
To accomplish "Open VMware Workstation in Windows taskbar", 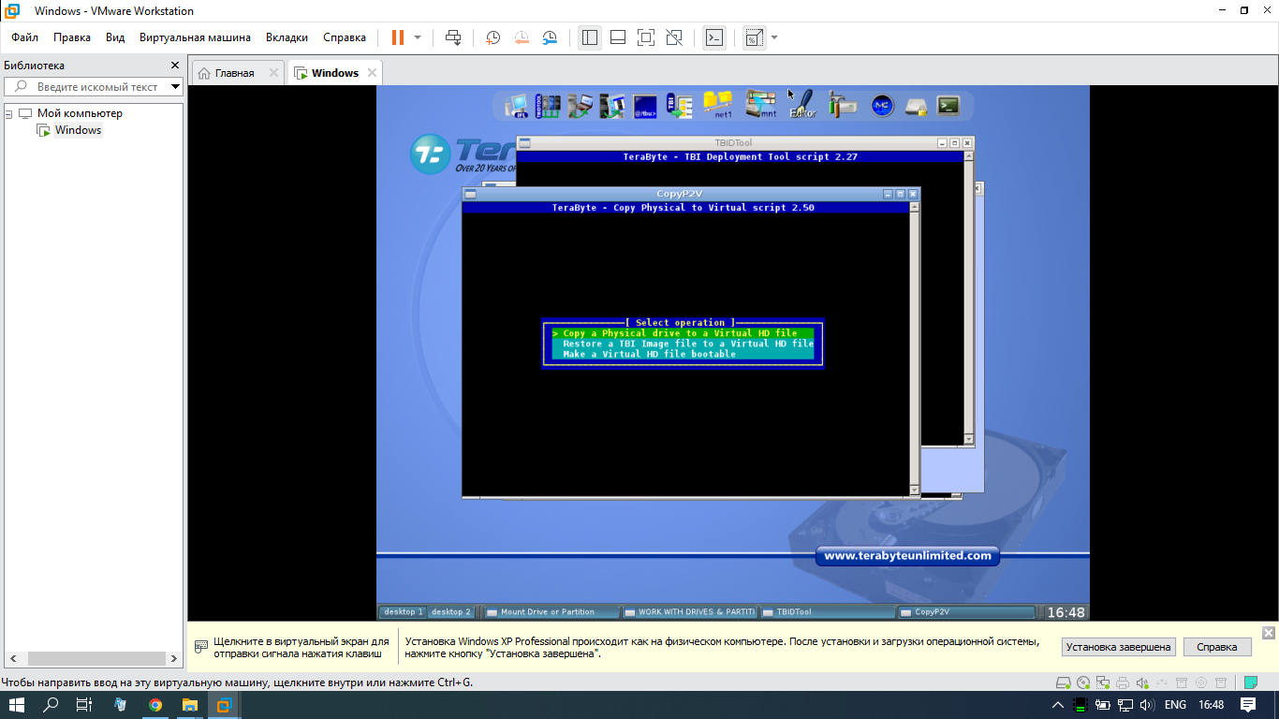I will pyautogui.click(x=223, y=705).
